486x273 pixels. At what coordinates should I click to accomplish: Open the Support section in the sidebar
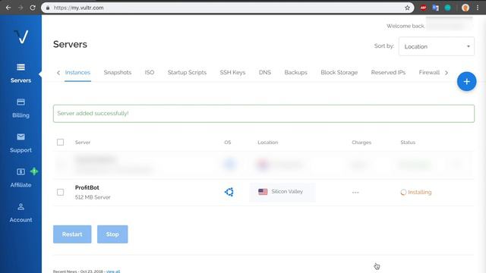21,143
